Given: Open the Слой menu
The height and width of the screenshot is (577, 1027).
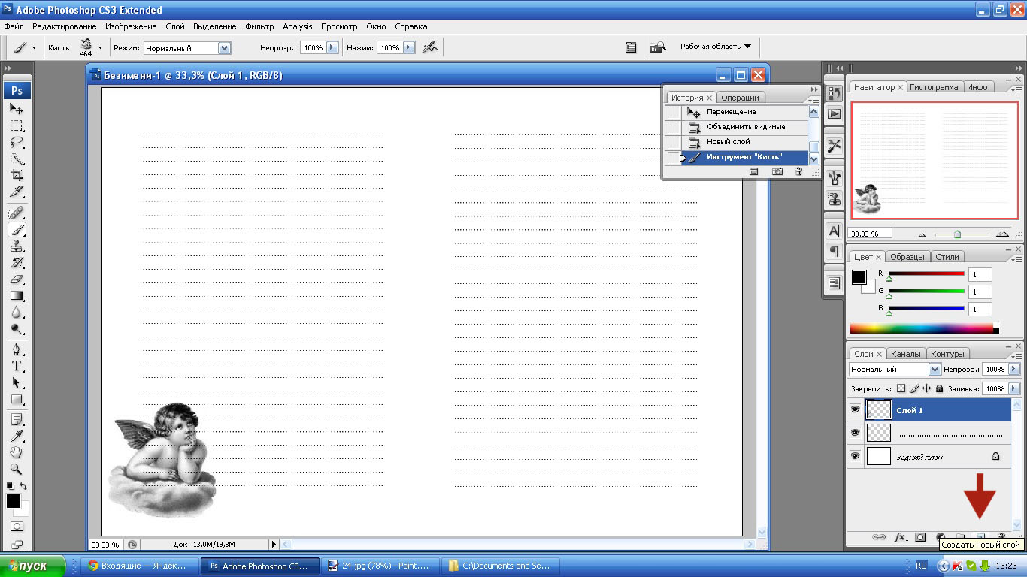Looking at the screenshot, I should coord(175,26).
